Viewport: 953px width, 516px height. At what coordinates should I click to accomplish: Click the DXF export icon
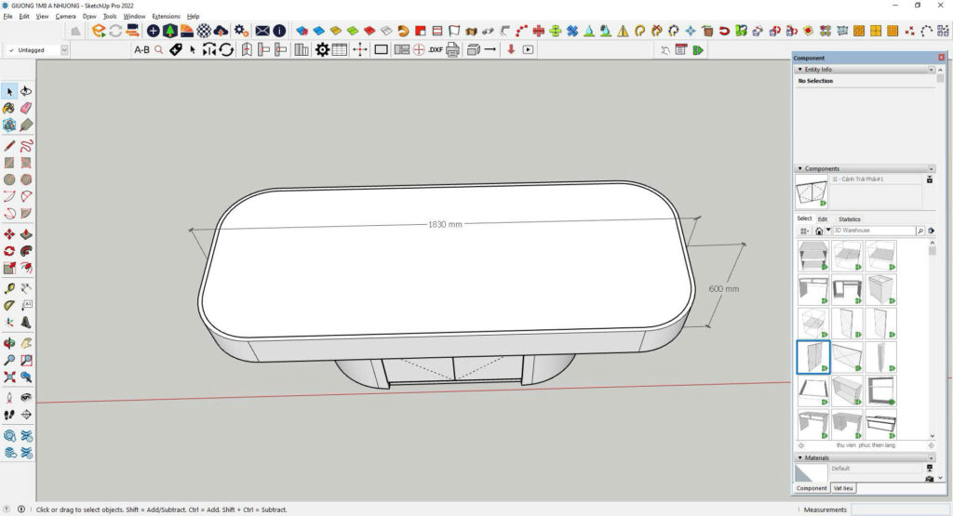point(436,50)
